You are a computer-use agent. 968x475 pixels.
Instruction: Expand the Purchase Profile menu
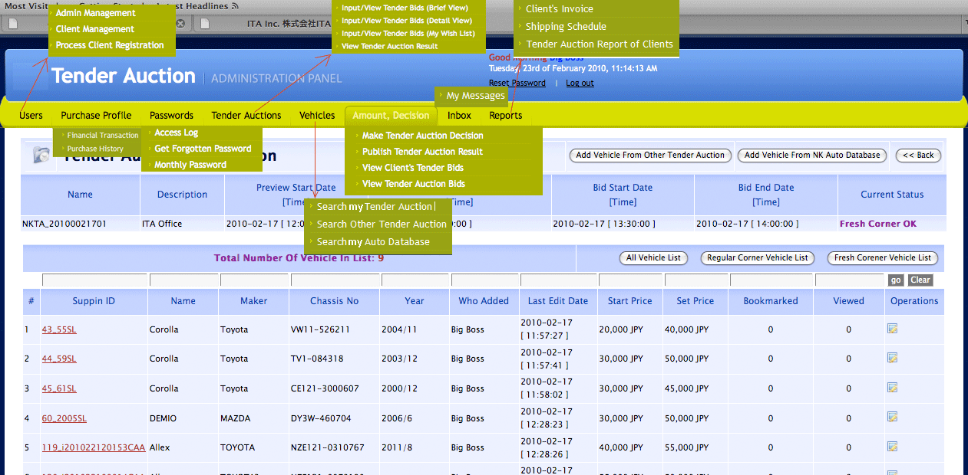pyautogui.click(x=96, y=116)
